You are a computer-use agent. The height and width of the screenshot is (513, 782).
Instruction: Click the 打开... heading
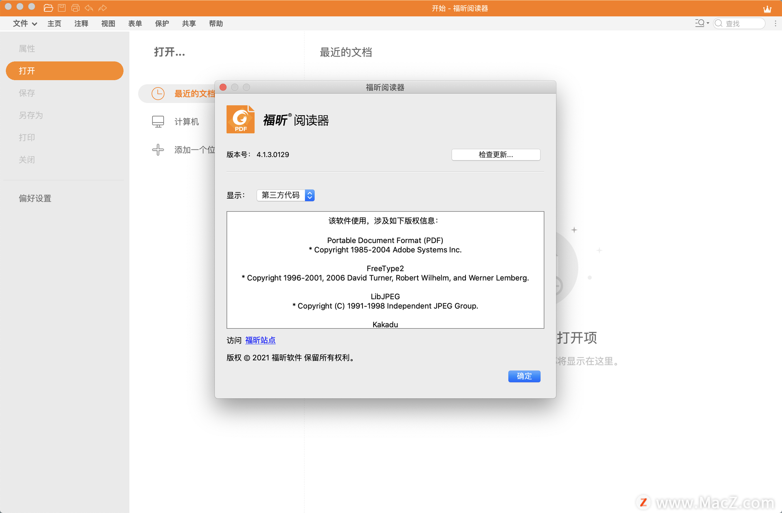pyautogui.click(x=169, y=52)
